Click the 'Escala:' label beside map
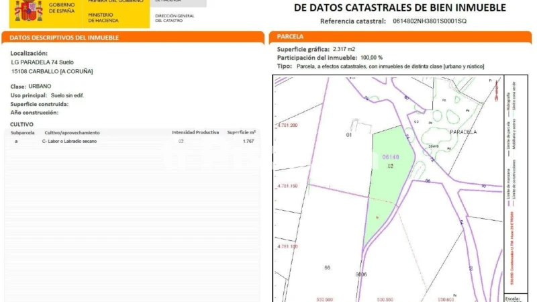Screen dimensions: 537x302 point(512,299)
